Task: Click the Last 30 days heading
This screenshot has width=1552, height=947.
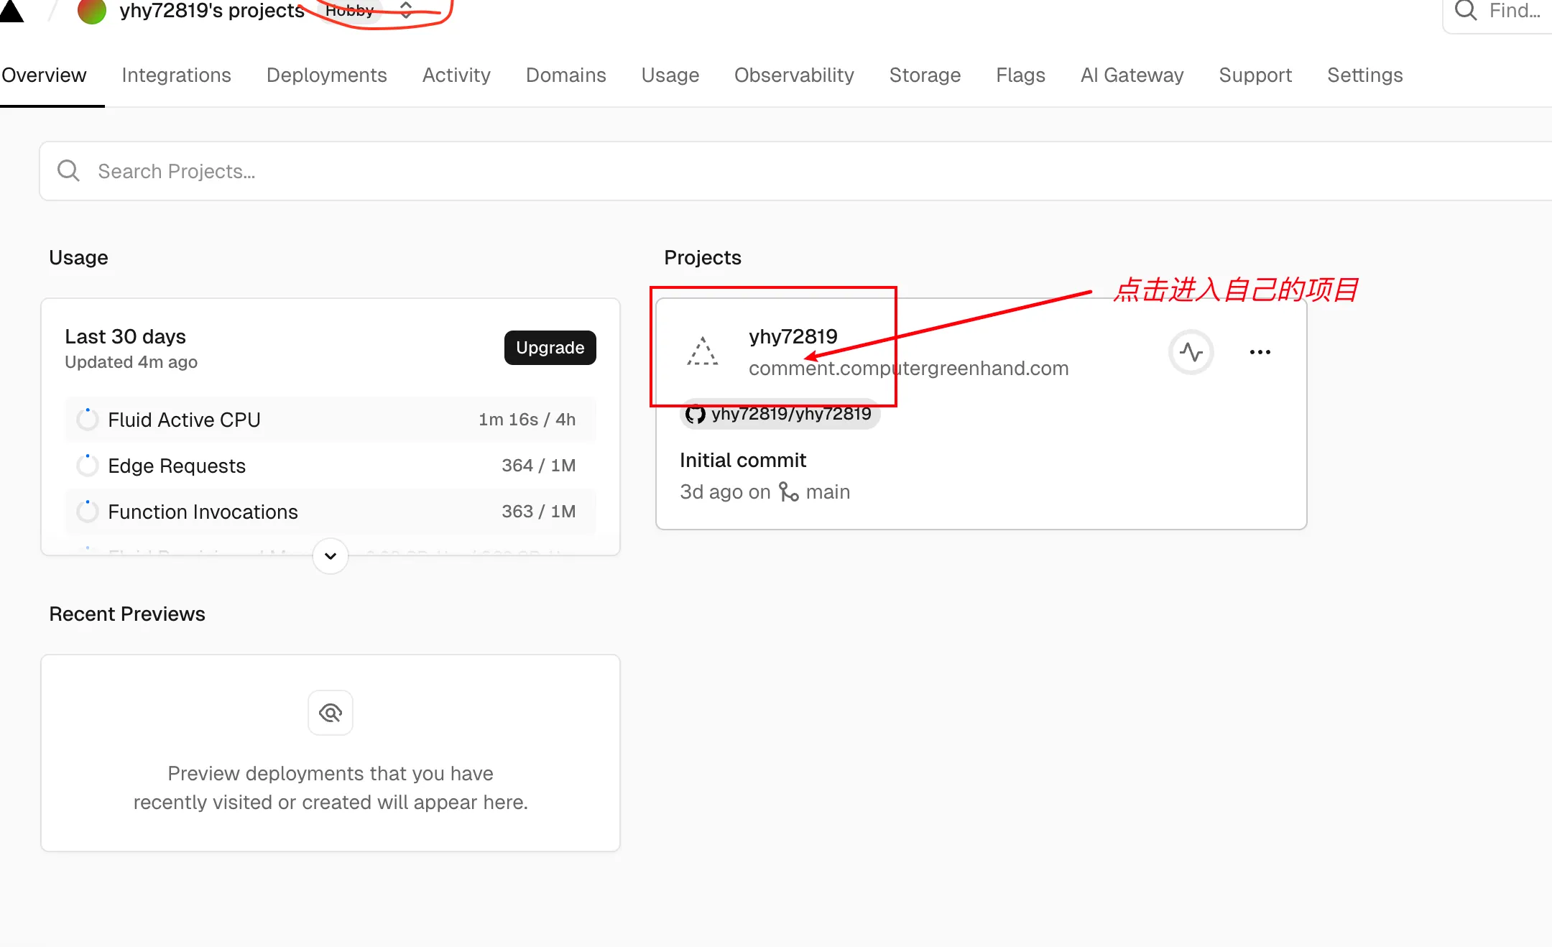Action: click(125, 336)
